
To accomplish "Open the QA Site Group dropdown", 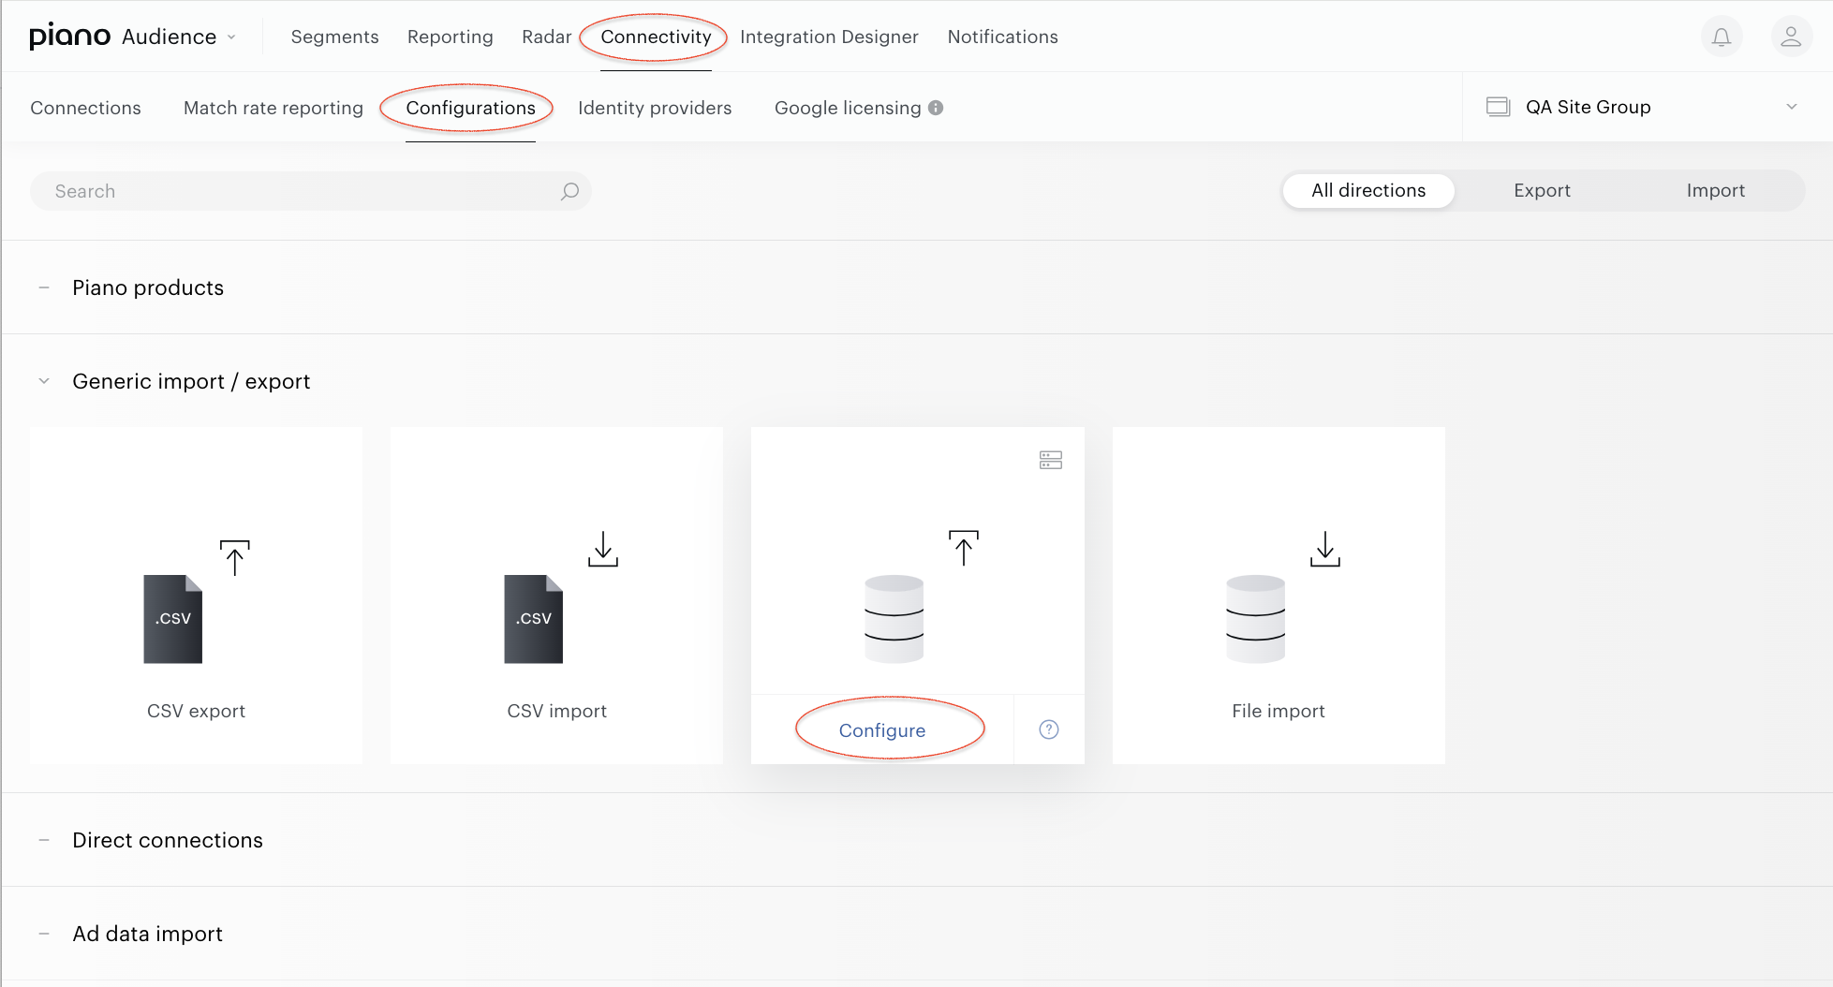I will tap(1648, 107).
